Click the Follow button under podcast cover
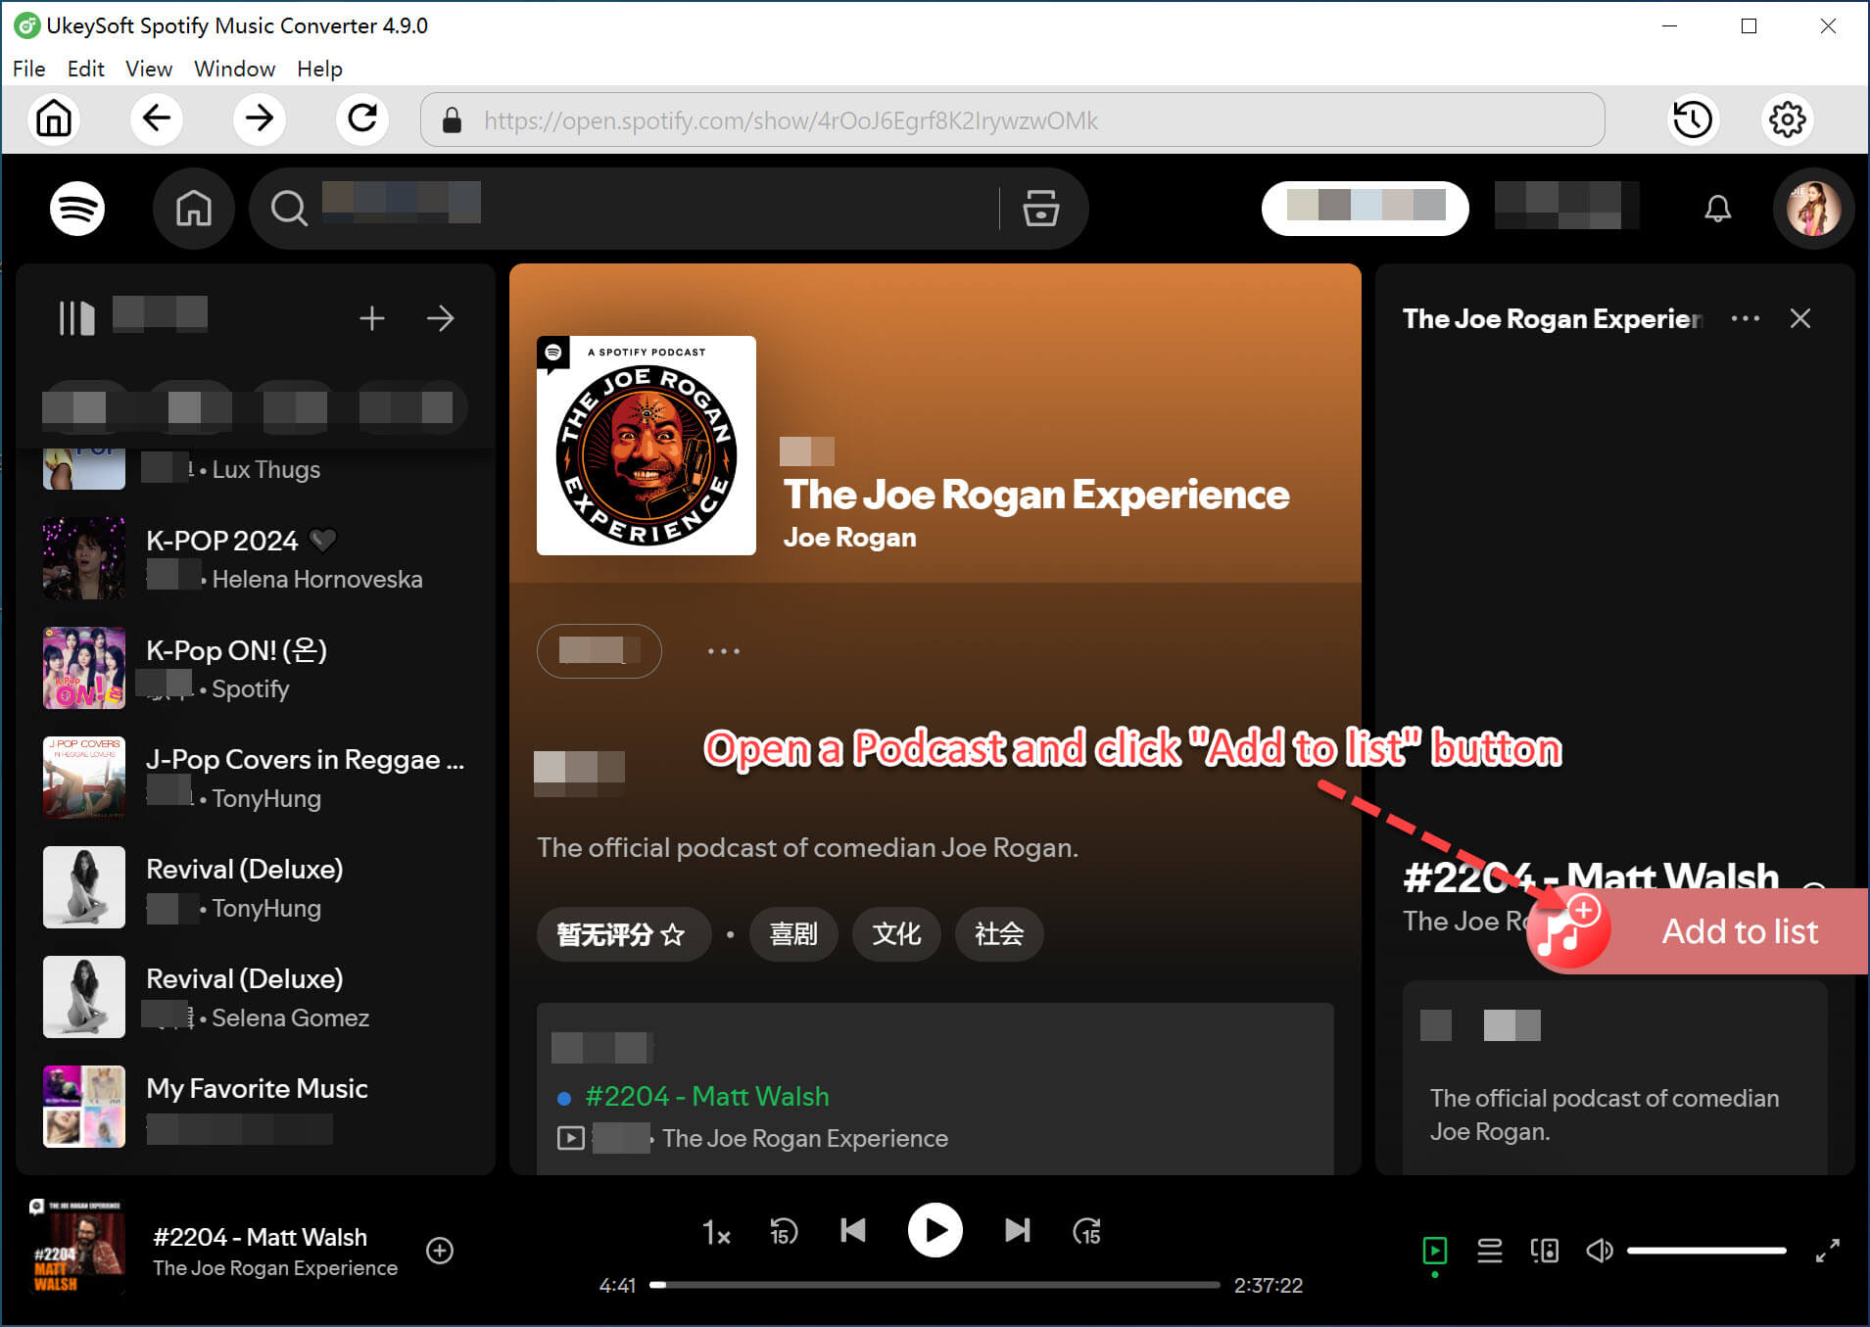 599,651
